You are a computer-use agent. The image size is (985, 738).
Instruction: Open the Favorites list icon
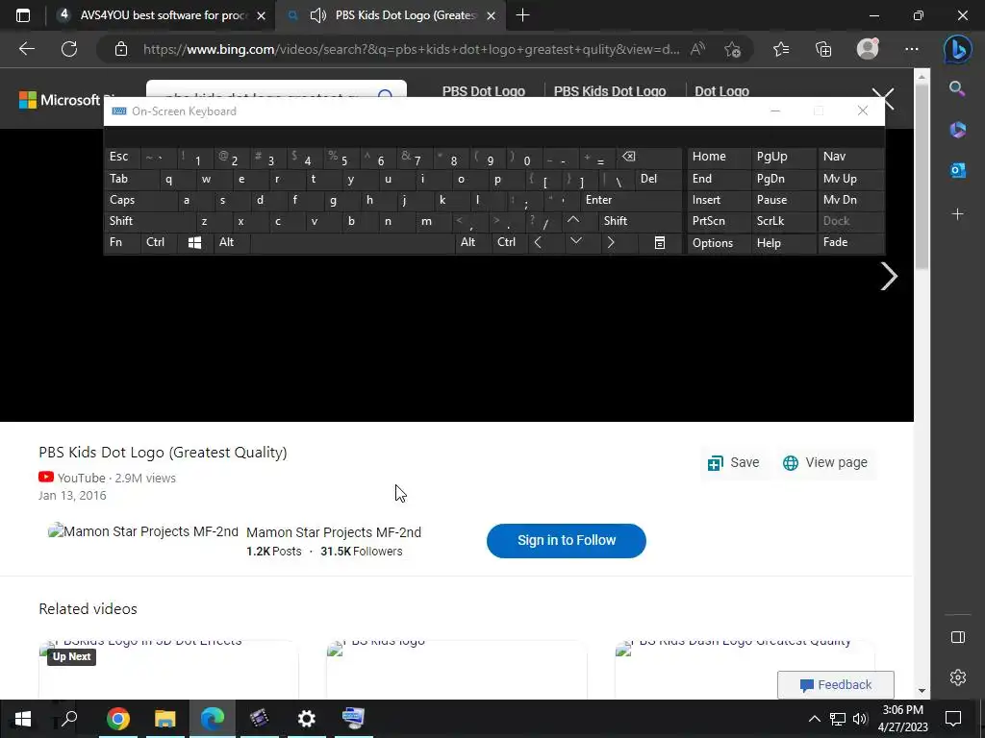click(x=781, y=49)
